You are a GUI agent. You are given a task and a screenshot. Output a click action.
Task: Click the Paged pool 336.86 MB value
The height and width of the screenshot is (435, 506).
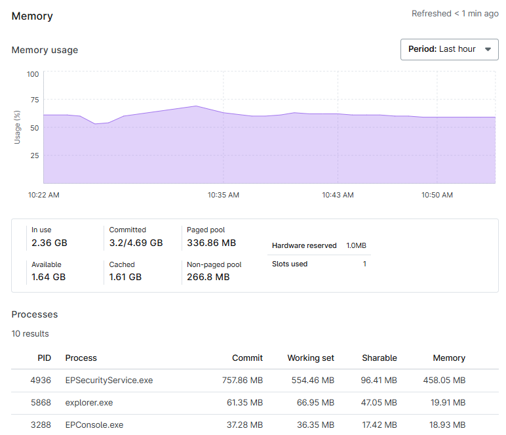[211, 243]
